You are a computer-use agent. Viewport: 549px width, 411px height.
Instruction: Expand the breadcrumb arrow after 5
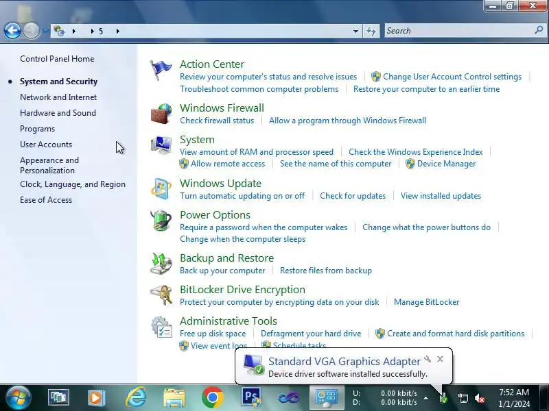(x=117, y=31)
